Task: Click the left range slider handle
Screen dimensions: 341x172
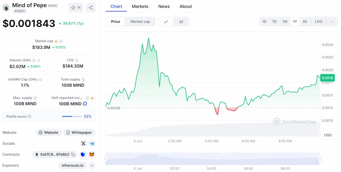Action: click(x=105, y=159)
